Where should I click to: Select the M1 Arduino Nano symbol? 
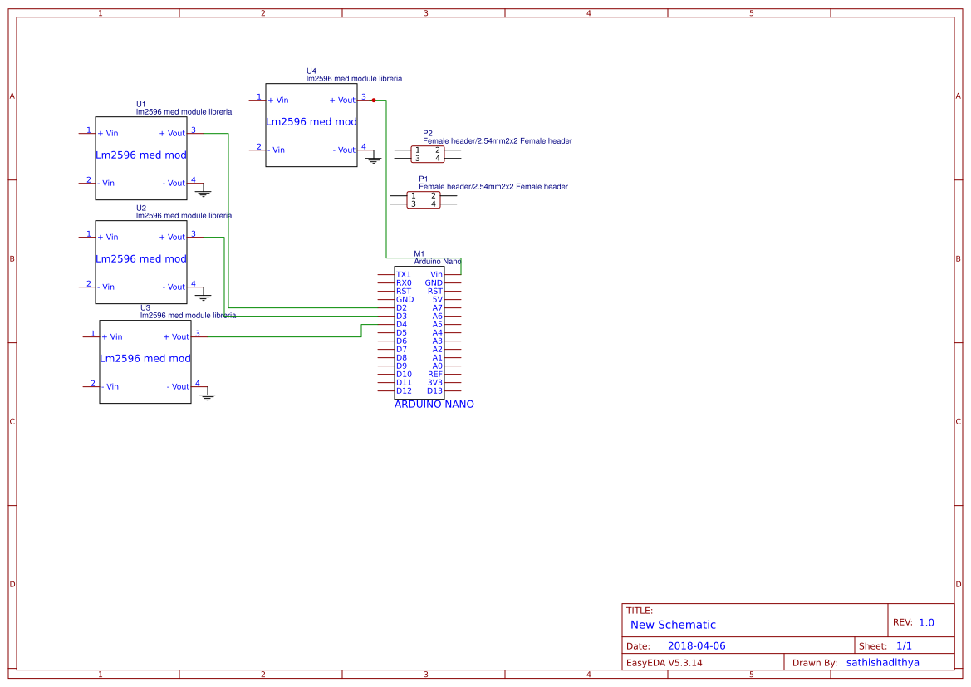pyautogui.click(x=419, y=332)
